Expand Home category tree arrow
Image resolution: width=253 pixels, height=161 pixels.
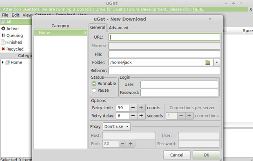(2, 62)
